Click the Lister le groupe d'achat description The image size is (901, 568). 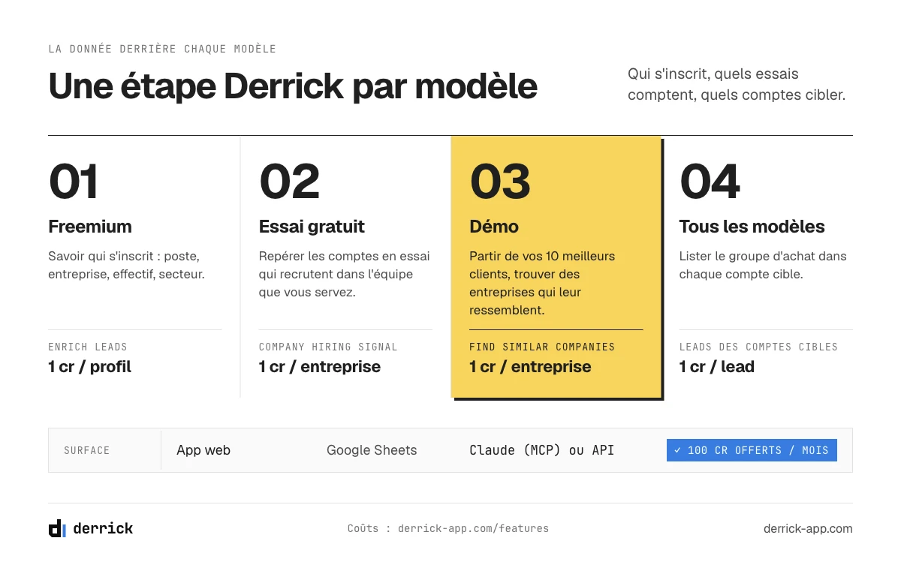pyautogui.click(x=763, y=265)
